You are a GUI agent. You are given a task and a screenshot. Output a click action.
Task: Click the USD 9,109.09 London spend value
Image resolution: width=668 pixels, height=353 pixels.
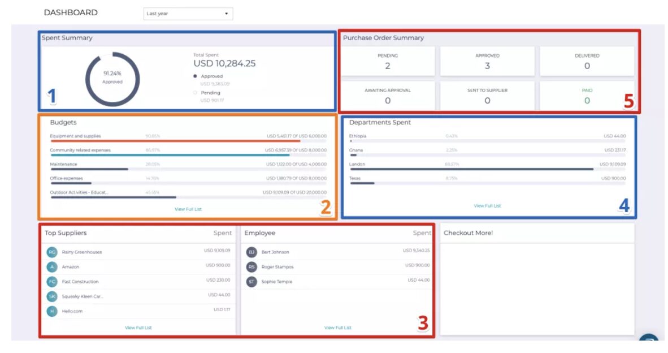pyautogui.click(x=613, y=164)
